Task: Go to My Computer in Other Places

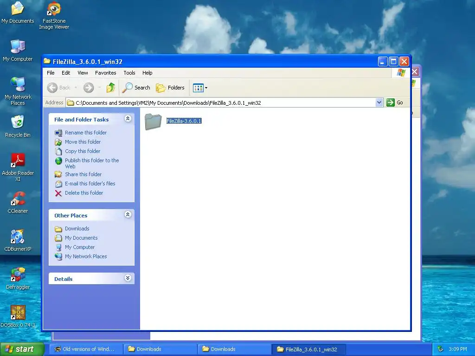Action: 80,248
